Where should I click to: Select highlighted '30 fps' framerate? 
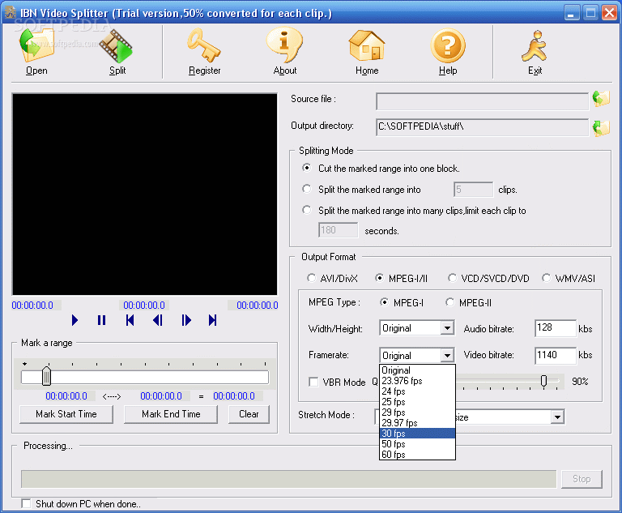point(417,434)
